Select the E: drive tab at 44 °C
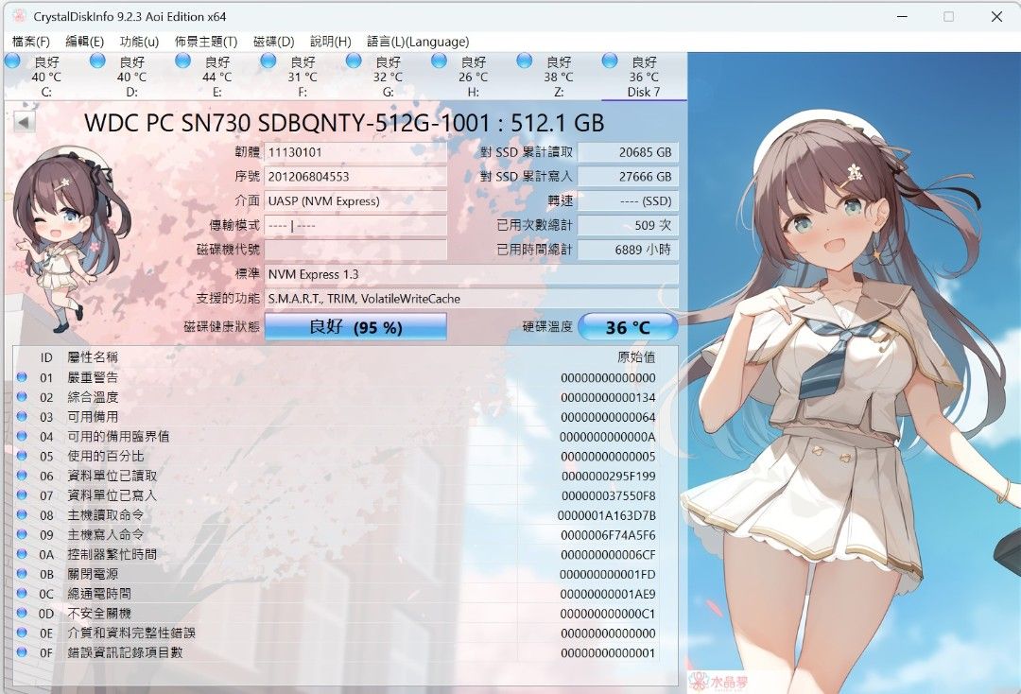 (216, 77)
